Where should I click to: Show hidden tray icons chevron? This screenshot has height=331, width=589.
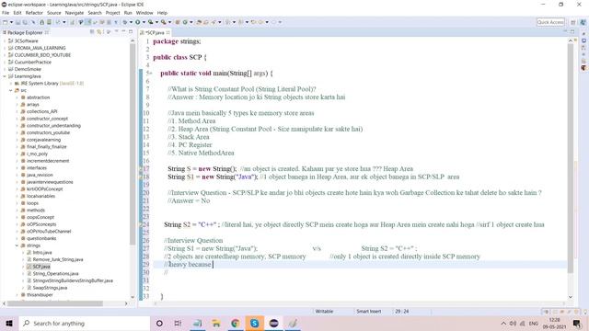503,323
